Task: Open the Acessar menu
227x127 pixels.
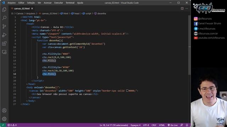Action: [48, 3]
